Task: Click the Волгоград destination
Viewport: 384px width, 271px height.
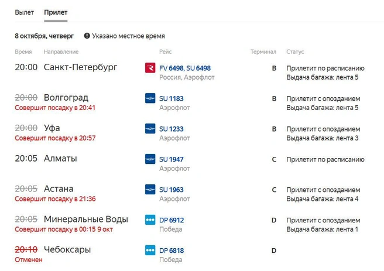Action: pyautogui.click(x=66, y=97)
